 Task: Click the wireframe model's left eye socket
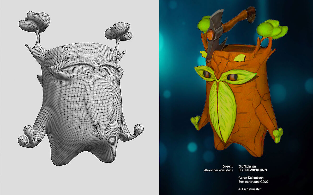coord(76,69)
